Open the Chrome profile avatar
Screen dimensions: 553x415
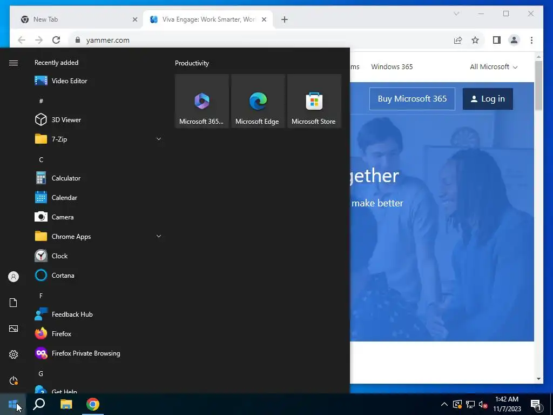(514, 40)
